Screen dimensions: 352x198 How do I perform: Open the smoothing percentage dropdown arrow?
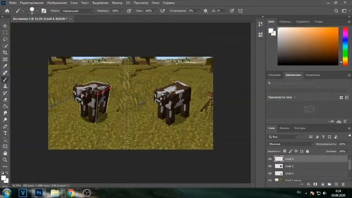click(x=199, y=11)
